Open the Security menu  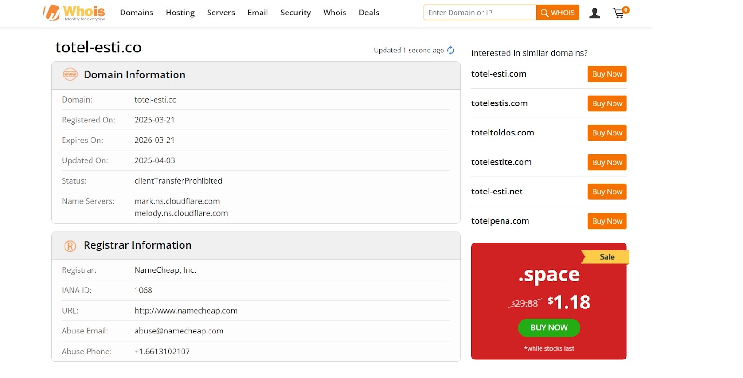coord(295,13)
